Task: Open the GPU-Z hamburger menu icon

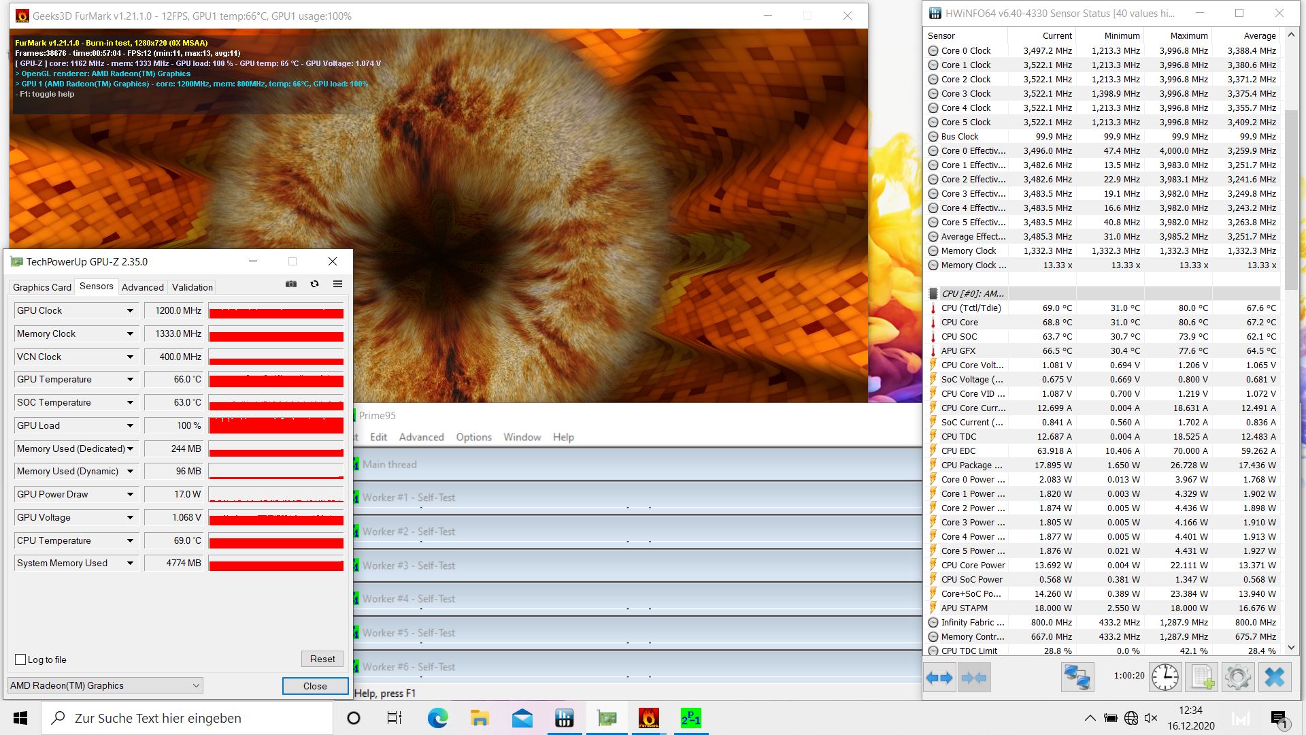Action: coord(337,284)
